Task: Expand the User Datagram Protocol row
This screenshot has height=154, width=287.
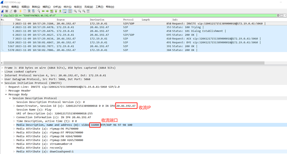Action: pyautogui.click(x=2, y=79)
